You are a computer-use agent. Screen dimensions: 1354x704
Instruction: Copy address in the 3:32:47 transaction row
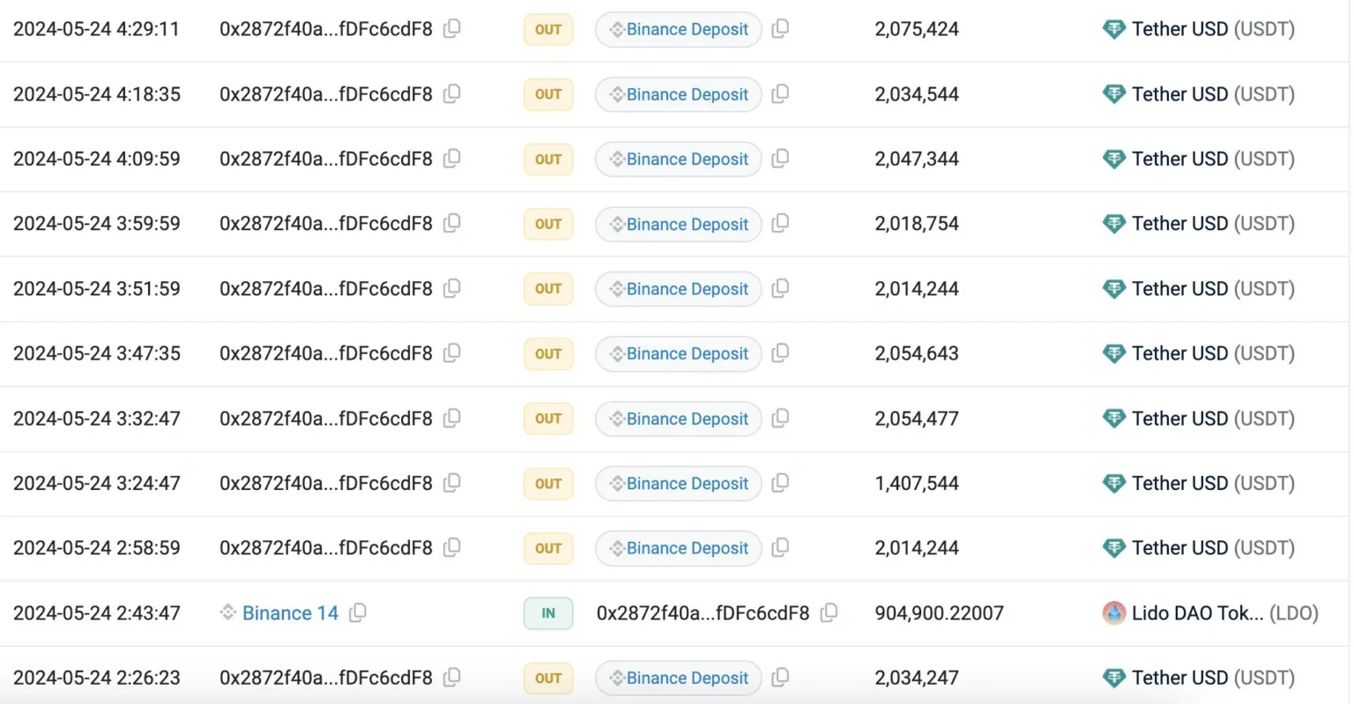tap(452, 418)
